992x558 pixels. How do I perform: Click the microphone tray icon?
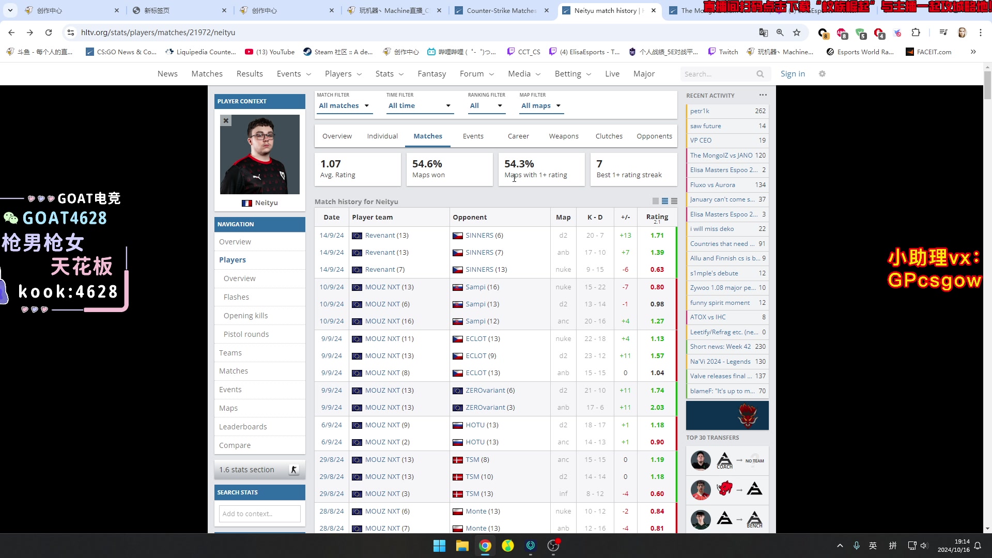pos(856,546)
